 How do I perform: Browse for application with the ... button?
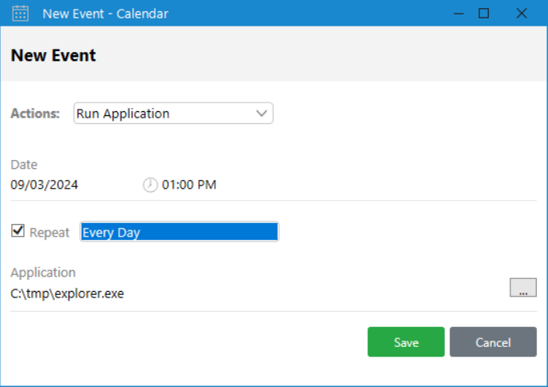click(x=523, y=288)
